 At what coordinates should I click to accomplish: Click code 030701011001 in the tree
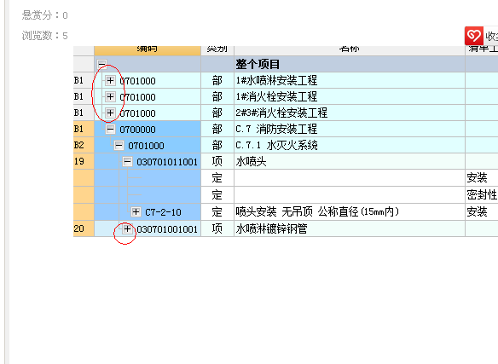tap(167, 162)
